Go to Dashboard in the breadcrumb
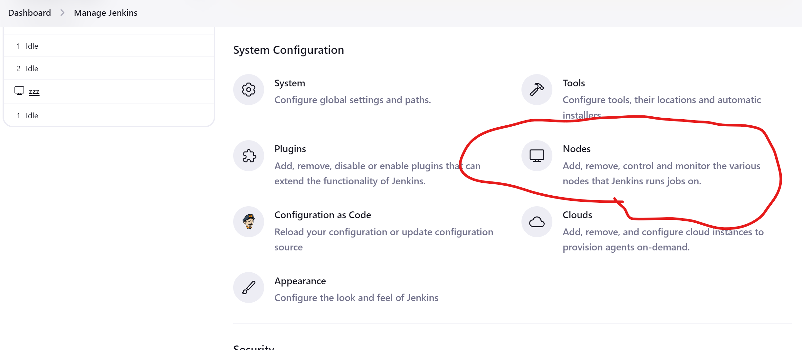 (x=30, y=13)
